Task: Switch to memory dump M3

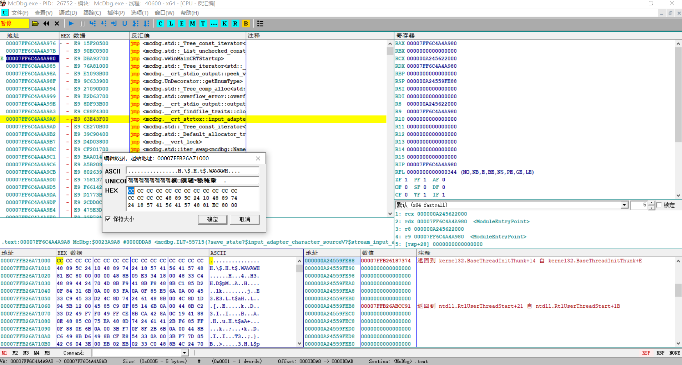Action: click(x=26, y=353)
